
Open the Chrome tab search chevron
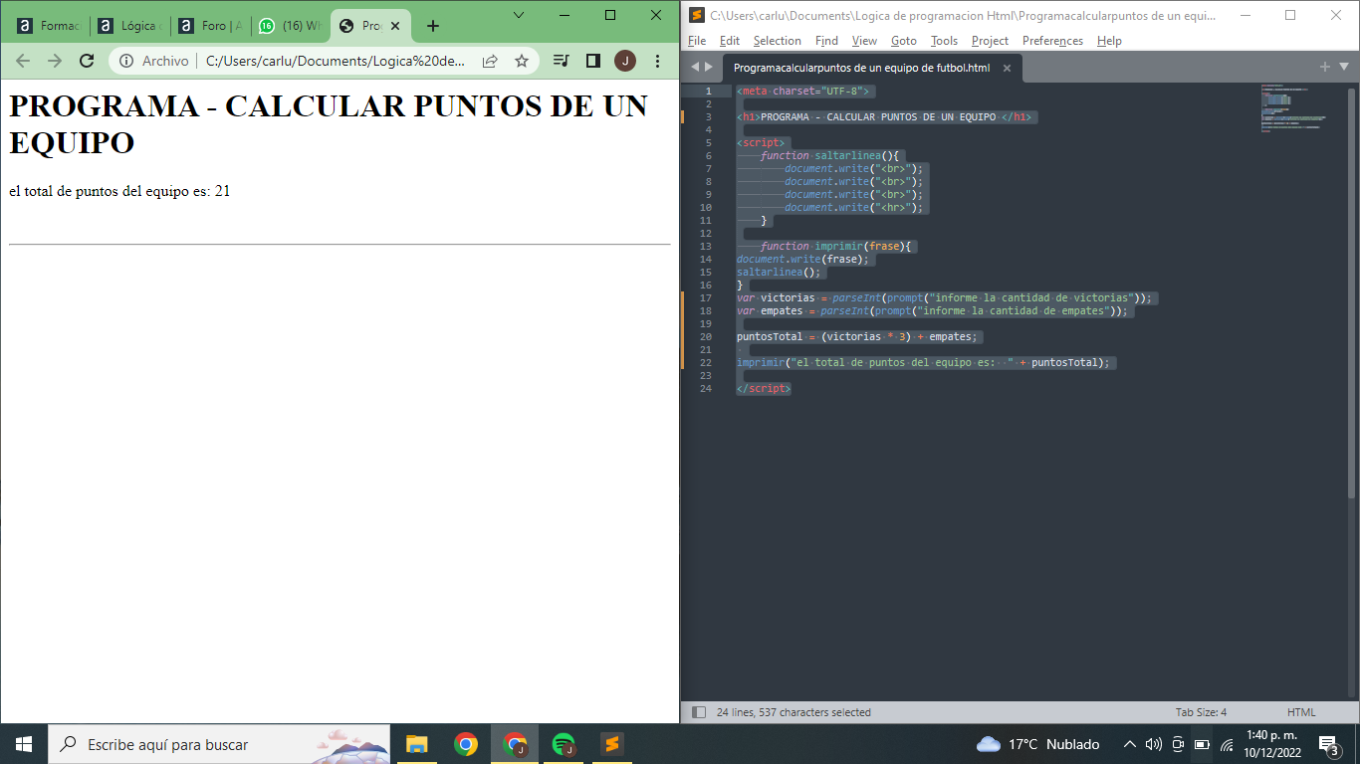coord(519,15)
